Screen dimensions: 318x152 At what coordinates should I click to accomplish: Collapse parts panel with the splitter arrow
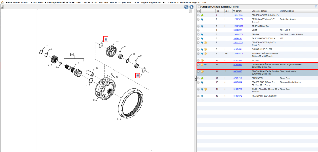(x=195, y=78)
